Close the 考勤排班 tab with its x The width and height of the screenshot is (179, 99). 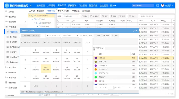(x=56, y=10)
